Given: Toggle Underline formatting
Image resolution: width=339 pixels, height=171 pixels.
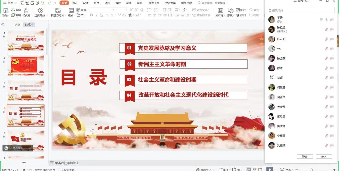Looking at the screenshot, I should click(x=101, y=15).
